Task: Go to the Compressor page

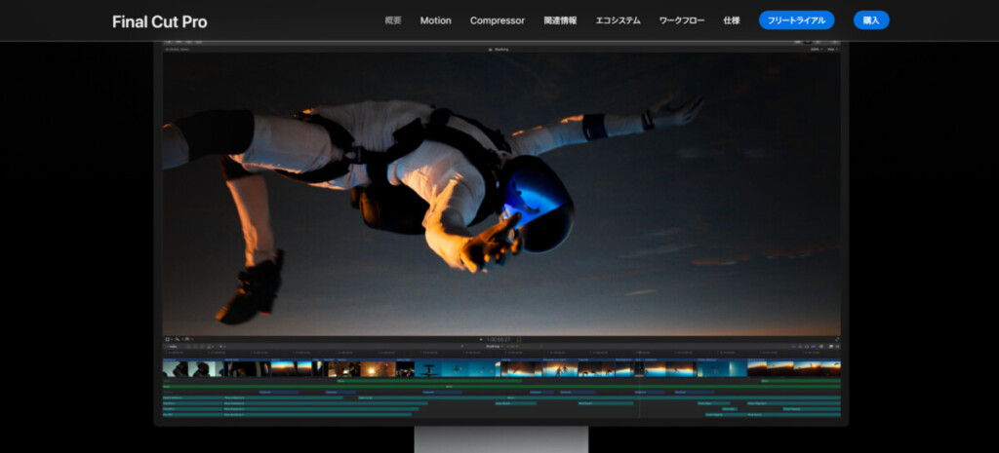Action: [498, 20]
